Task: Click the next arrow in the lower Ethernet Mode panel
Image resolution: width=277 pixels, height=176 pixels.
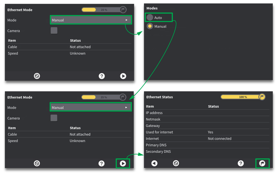Action: pyautogui.click(x=123, y=163)
